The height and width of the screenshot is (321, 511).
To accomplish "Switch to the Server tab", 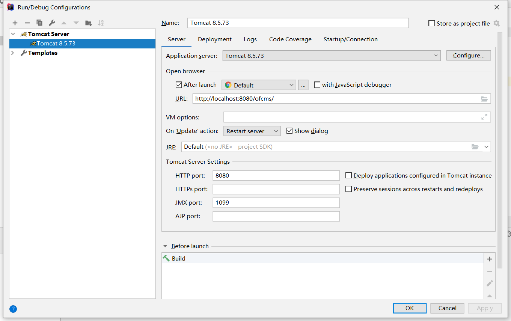I will 176,39.
